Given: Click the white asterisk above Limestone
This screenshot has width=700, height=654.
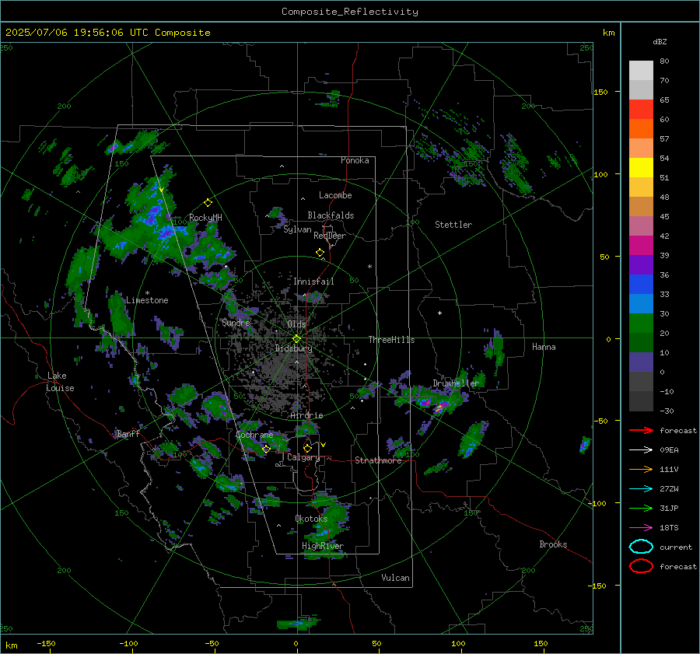Looking at the screenshot, I should [147, 293].
